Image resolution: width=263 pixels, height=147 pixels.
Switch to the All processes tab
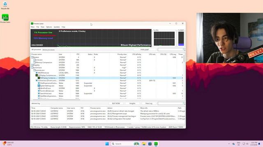coord(36,50)
